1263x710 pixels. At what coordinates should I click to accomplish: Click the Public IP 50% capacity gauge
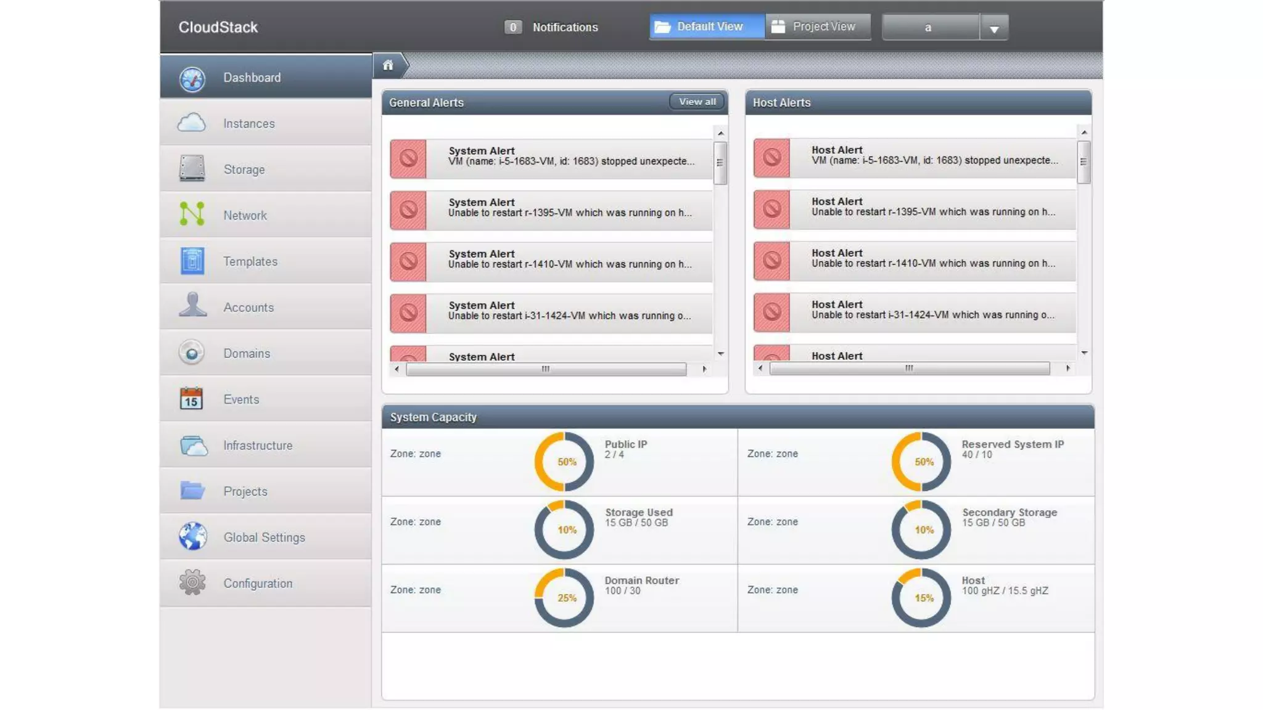564,462
